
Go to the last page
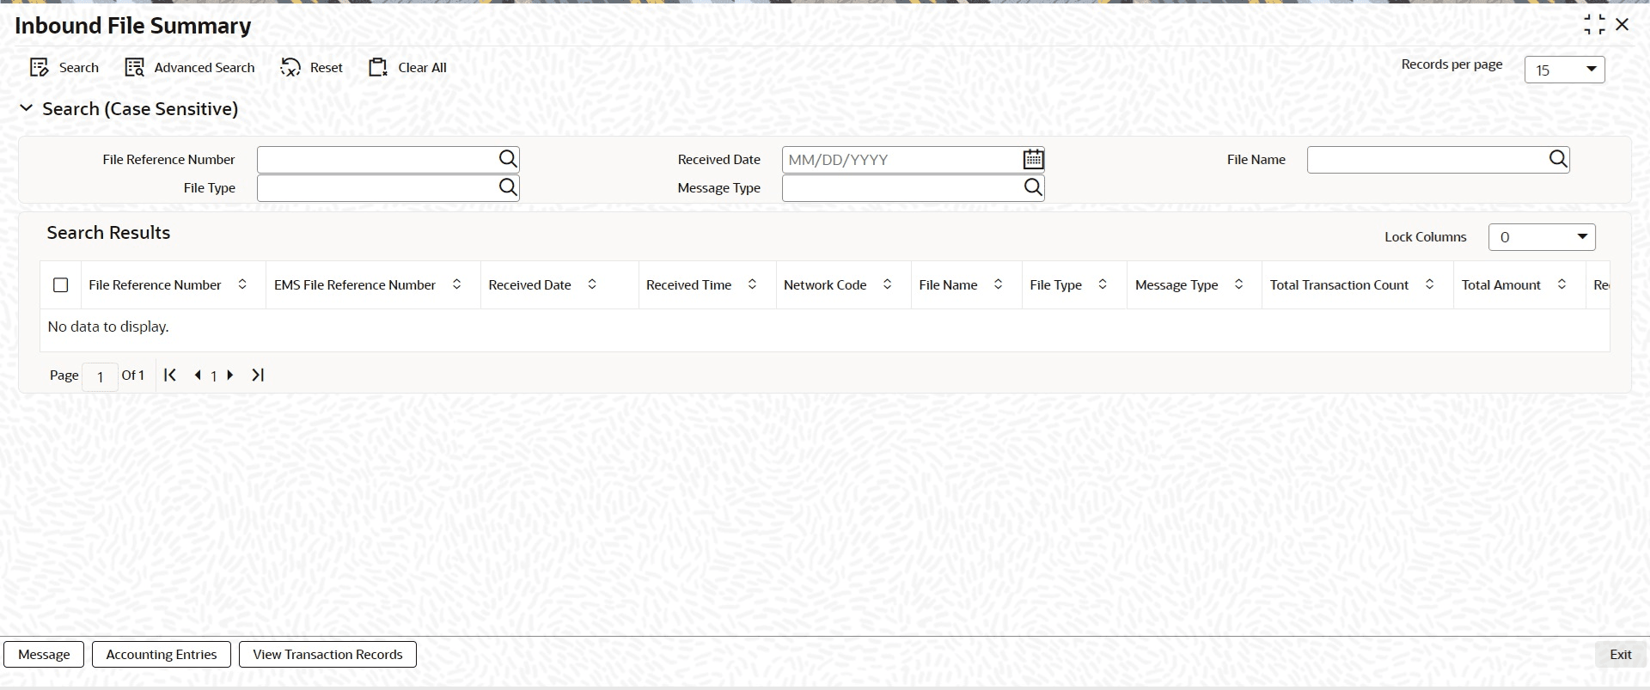(258, 375)
